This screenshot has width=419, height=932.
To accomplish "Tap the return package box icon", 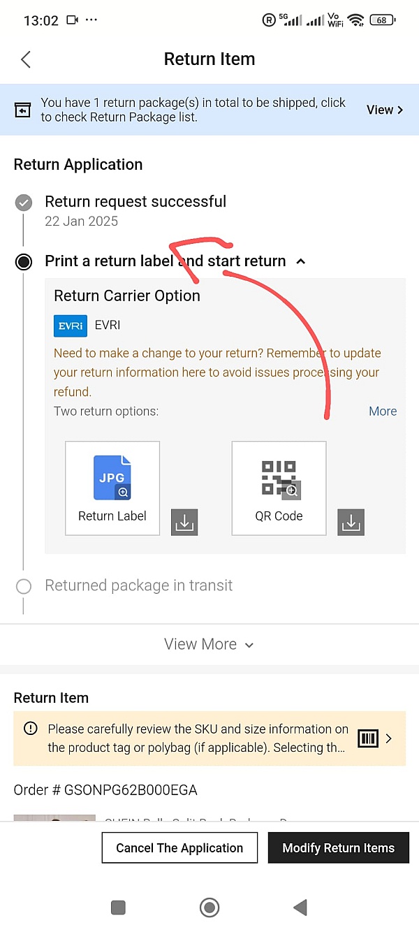I will pos(23,110).
